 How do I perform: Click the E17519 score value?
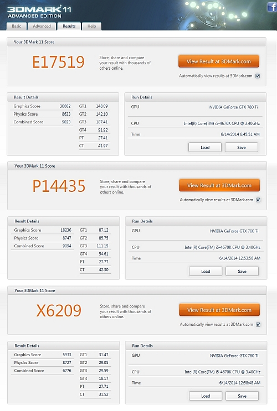point(58,62)
